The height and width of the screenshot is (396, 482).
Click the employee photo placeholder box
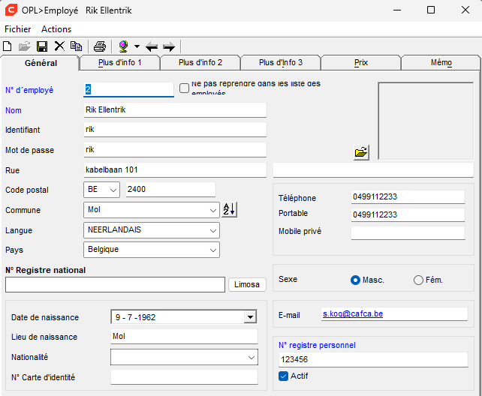(x=426, y=121)
